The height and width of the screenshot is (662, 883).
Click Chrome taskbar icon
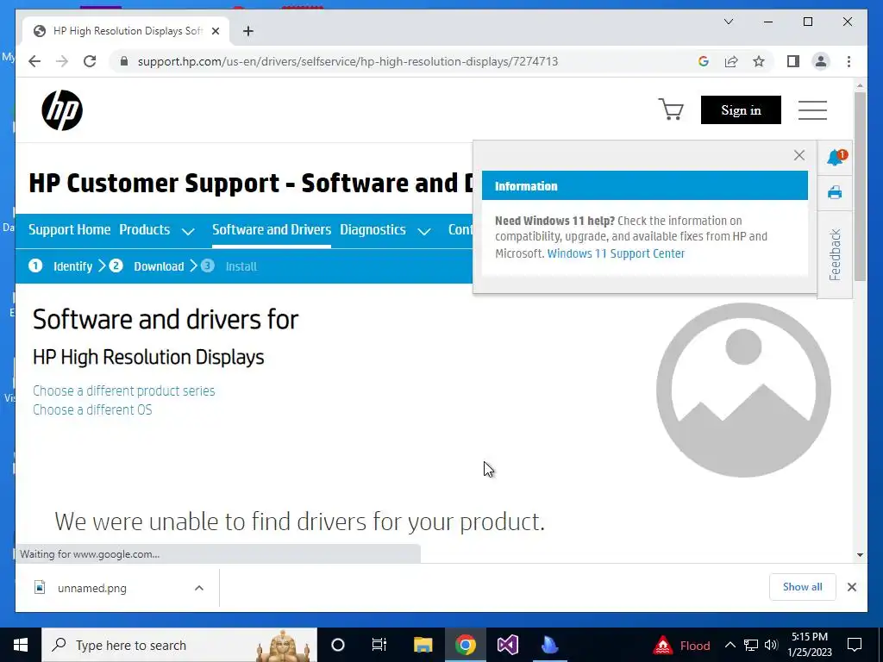tap(465, 645)
